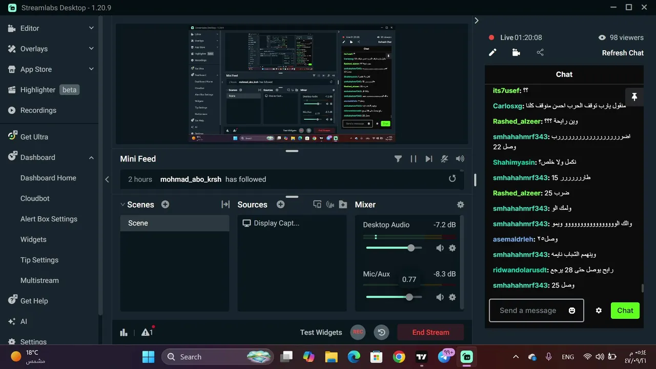Toggle the Mini Feed alert sound speaker
This screenshot has height=369, width=656.
tap(460, 159)
